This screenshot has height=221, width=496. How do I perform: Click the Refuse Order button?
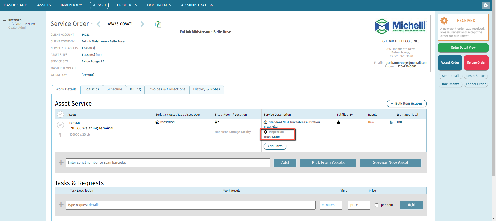point(476,63)
